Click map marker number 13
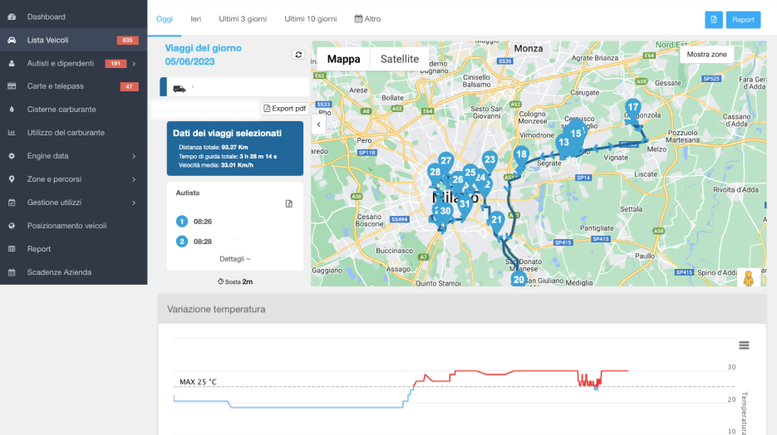This screenshot has height=435, width=777. [563, 144]
